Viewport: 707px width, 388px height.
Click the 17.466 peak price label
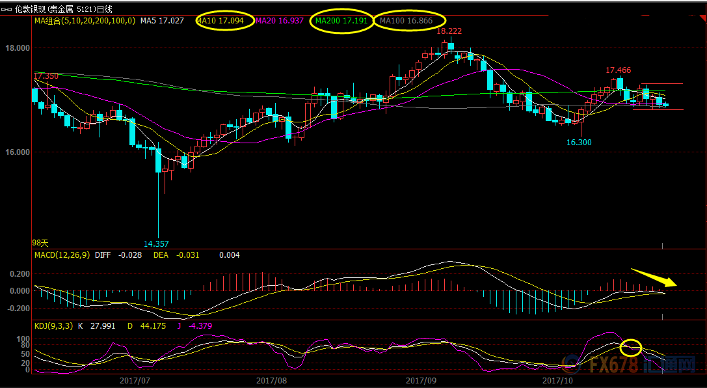(x=618, y=70)
